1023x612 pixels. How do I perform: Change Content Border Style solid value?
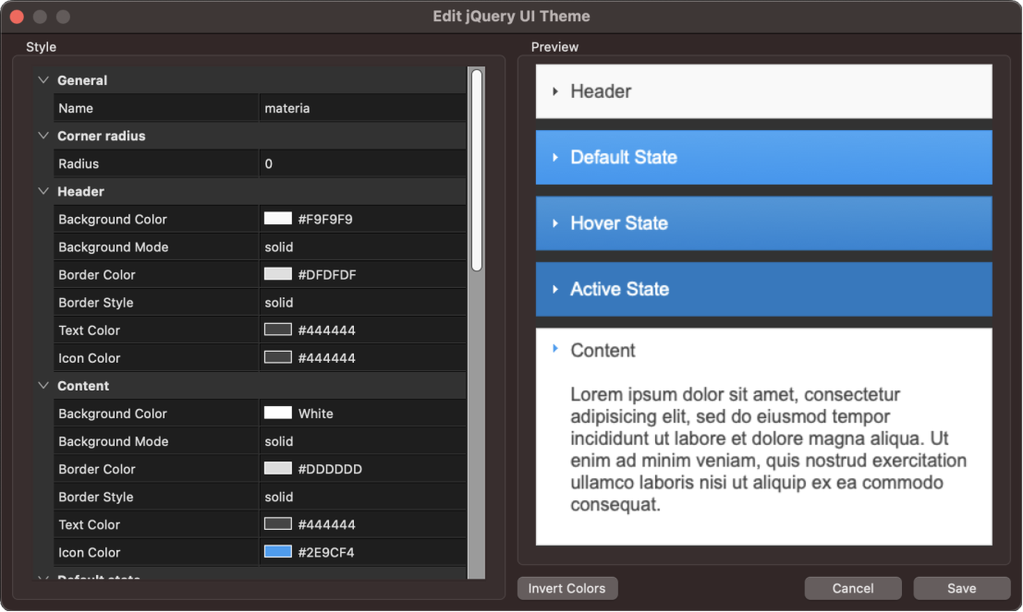pos(362,497)
